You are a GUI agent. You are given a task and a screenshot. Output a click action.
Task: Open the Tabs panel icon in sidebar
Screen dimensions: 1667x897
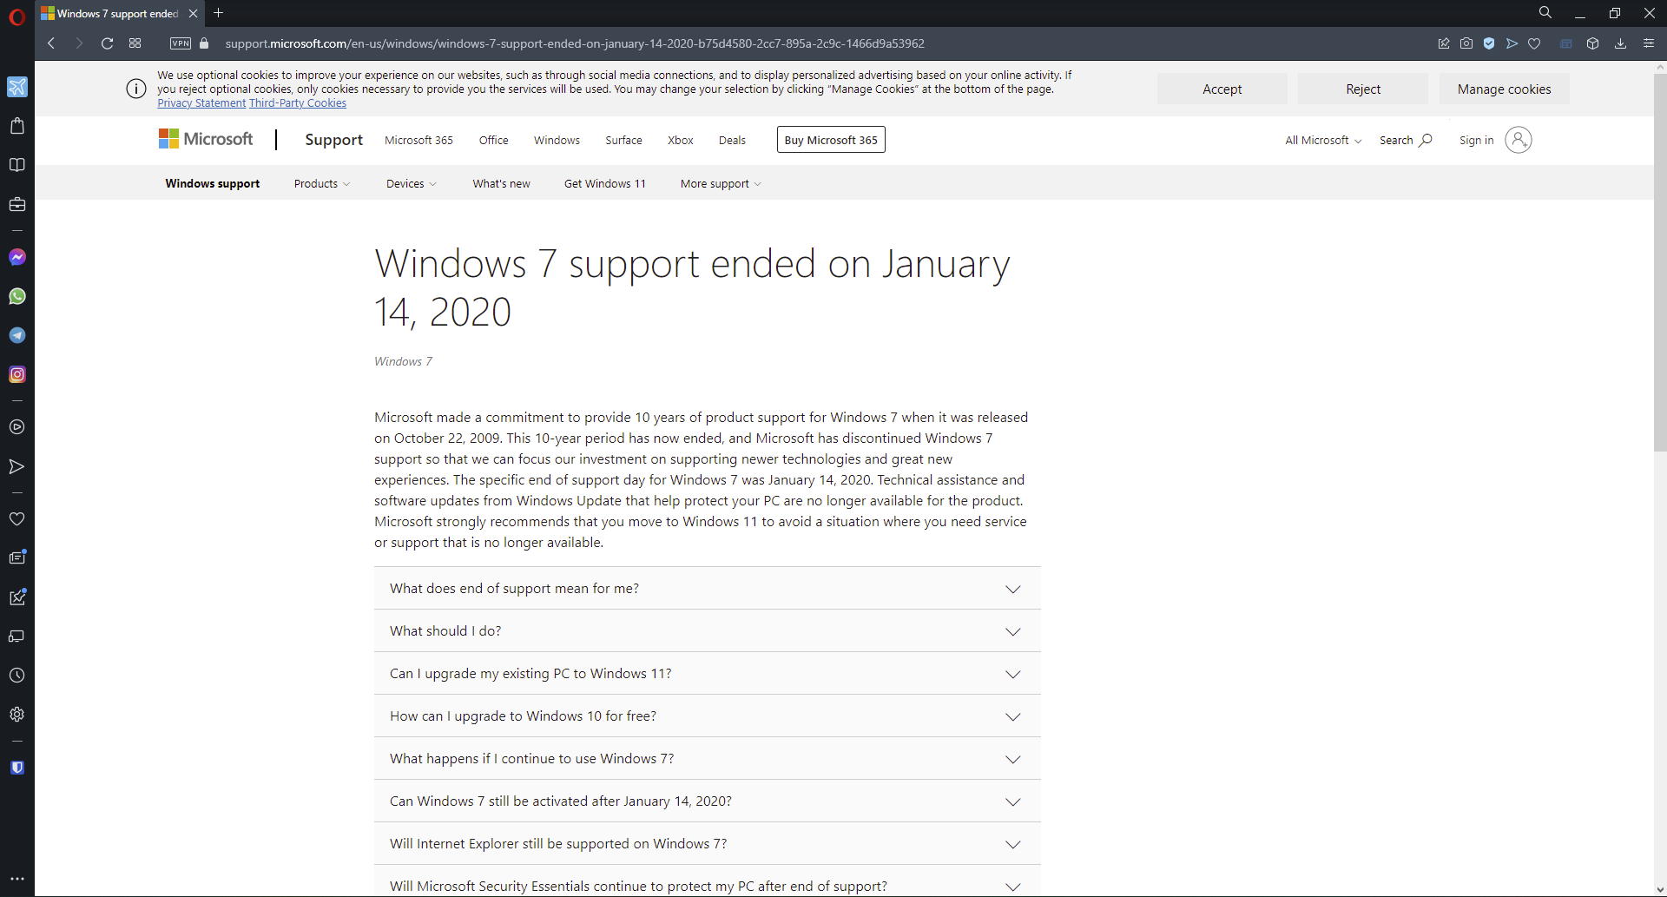[x=17, y=636]
